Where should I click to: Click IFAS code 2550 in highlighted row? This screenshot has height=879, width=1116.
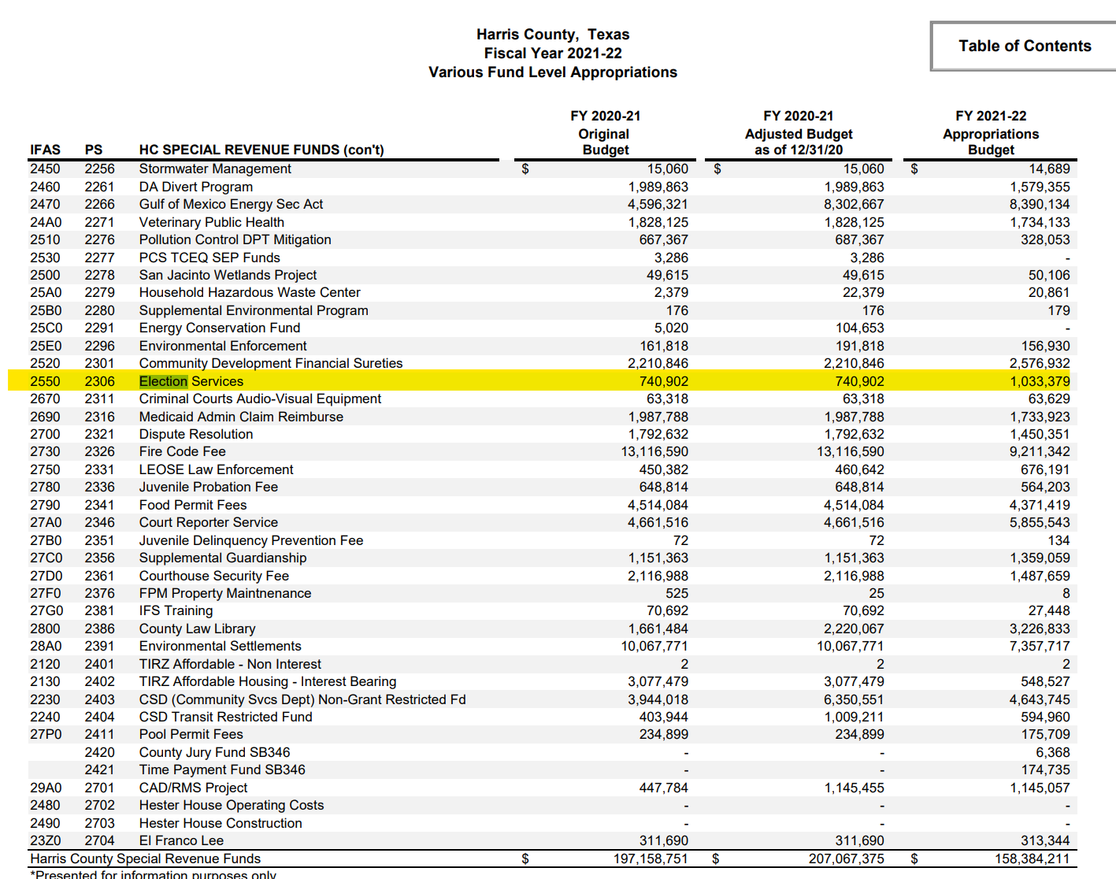45,381
